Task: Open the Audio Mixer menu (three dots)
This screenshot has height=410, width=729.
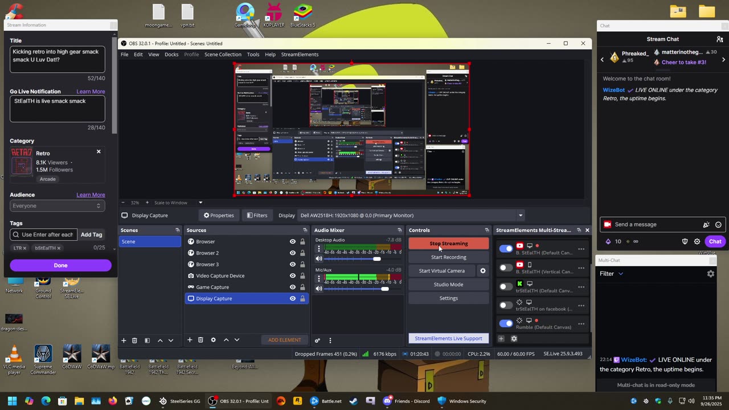Action: (x=330, y=341)
